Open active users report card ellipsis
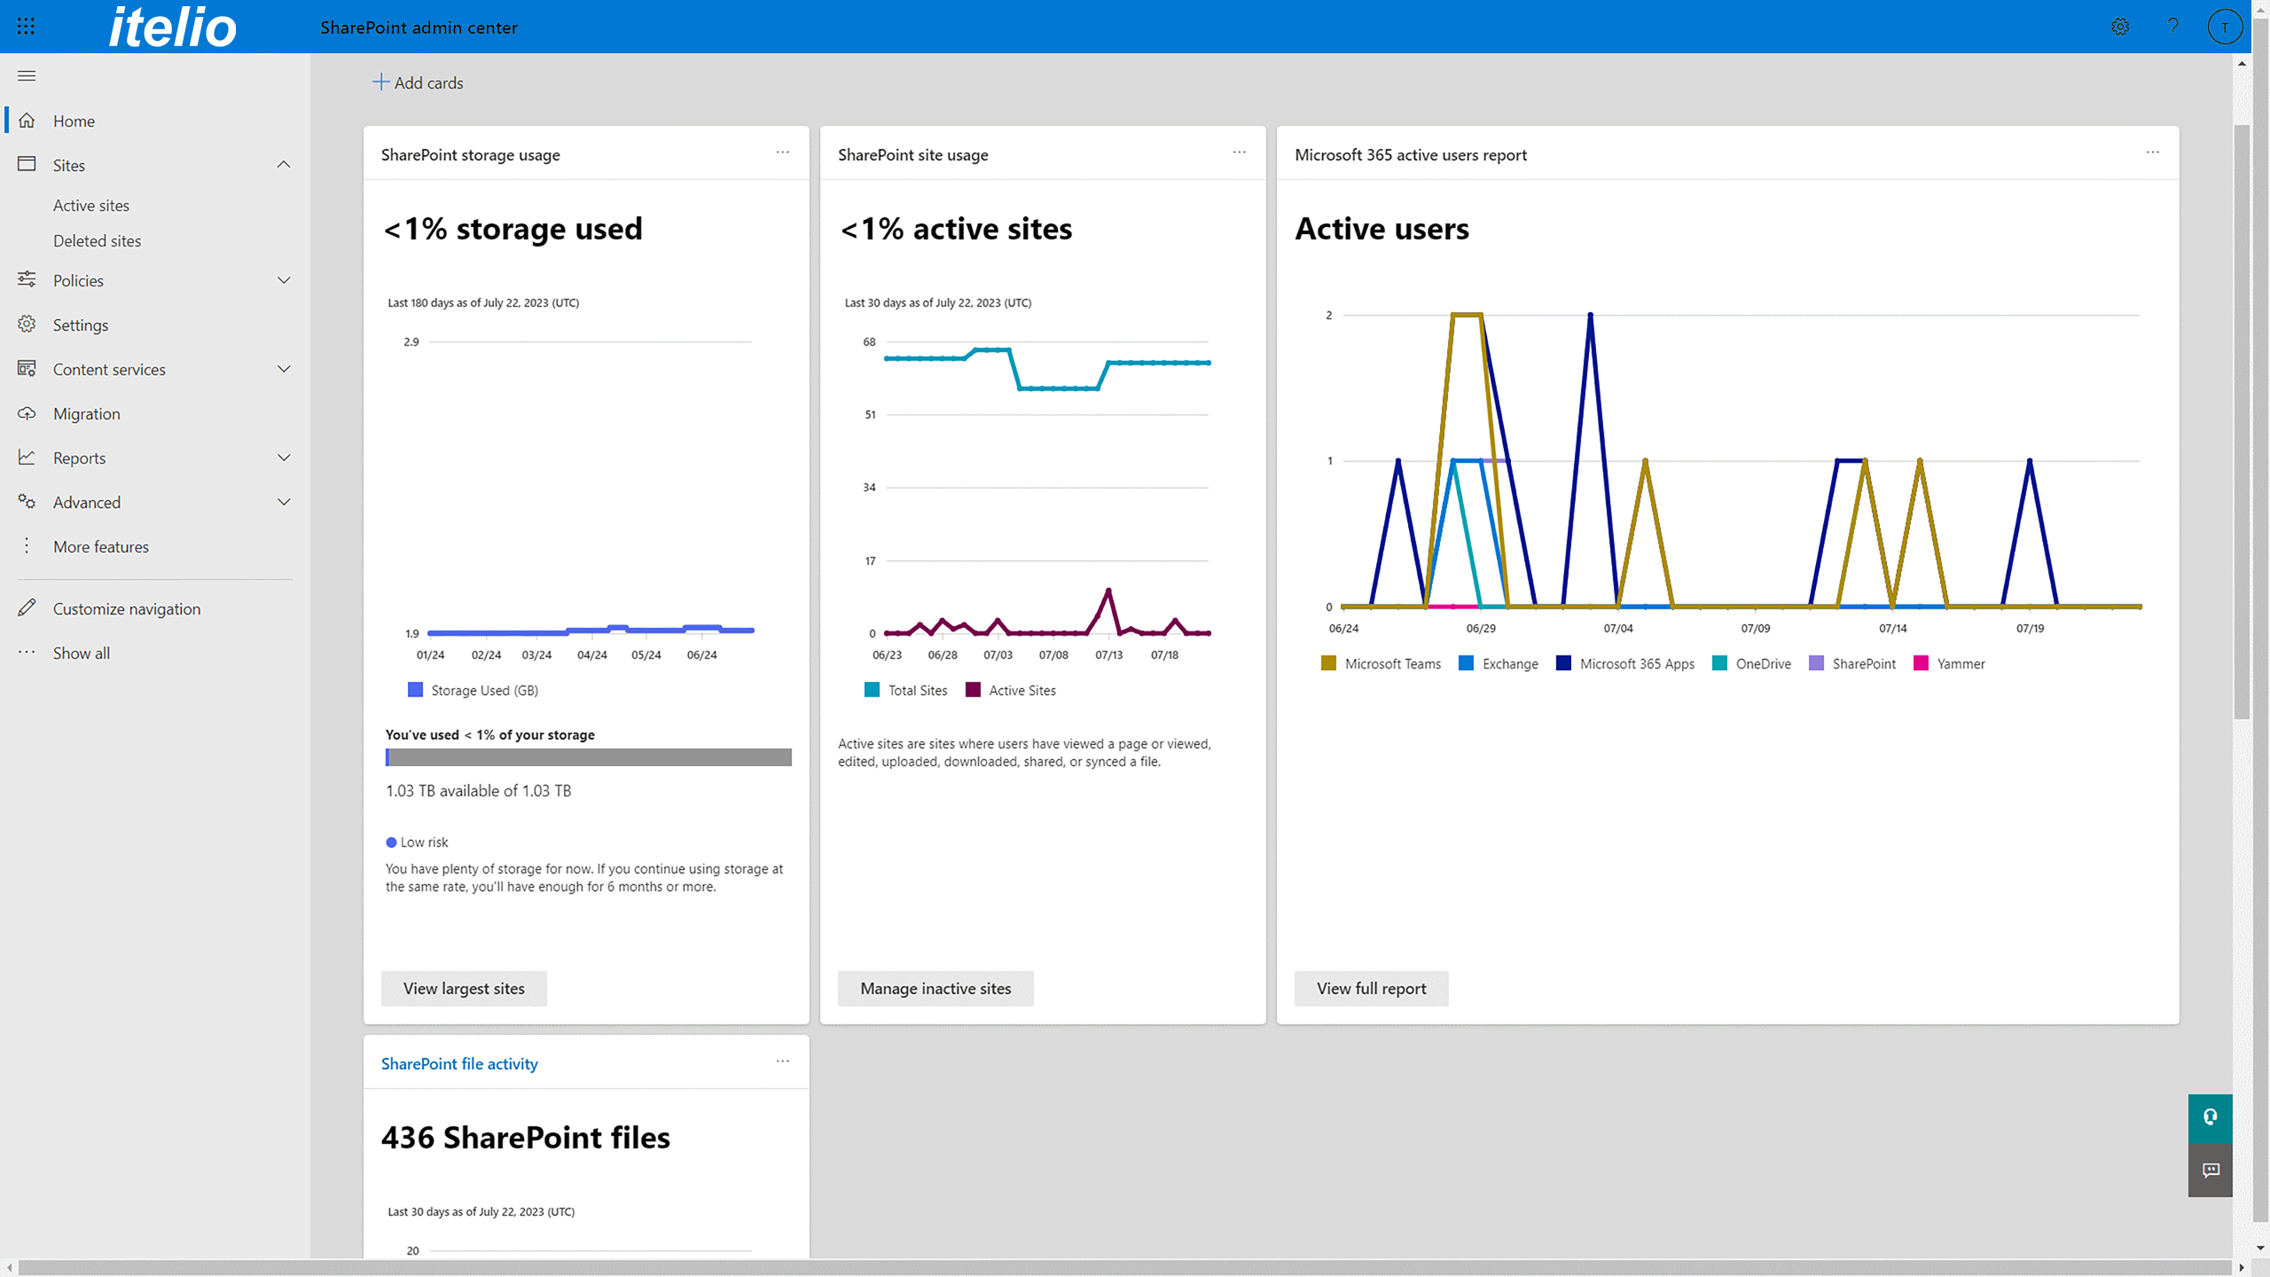Screen dimensions: 2270x1277 2153,153
